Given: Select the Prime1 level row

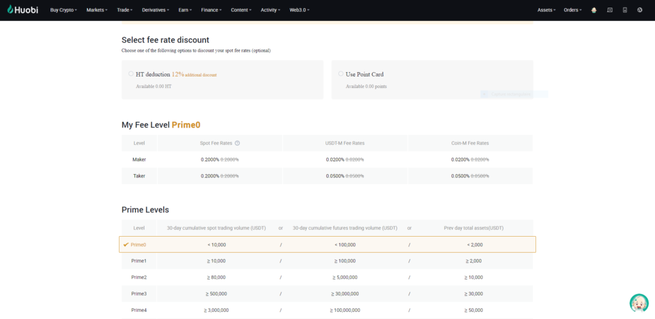Looking at the screenshot, I should pyautogui.click(x=327, y=261).
